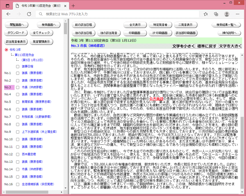Click the 後の該当日程 button
Image resolution: width=246 pixels, height=196 pixels.
pyautogui.click(x=84, y=33)
